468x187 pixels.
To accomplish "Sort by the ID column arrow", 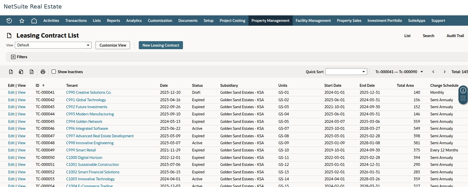I will [43, 86].
